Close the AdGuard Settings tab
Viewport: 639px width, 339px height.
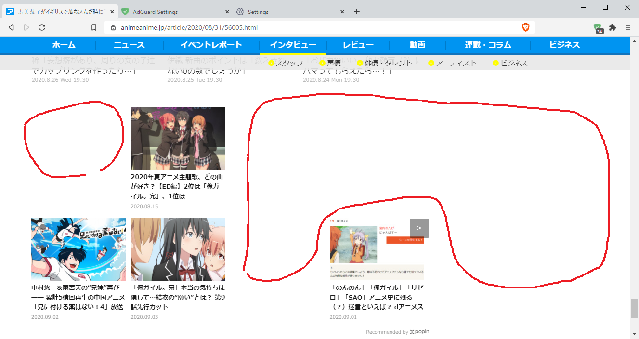click(x=227, y=12)
